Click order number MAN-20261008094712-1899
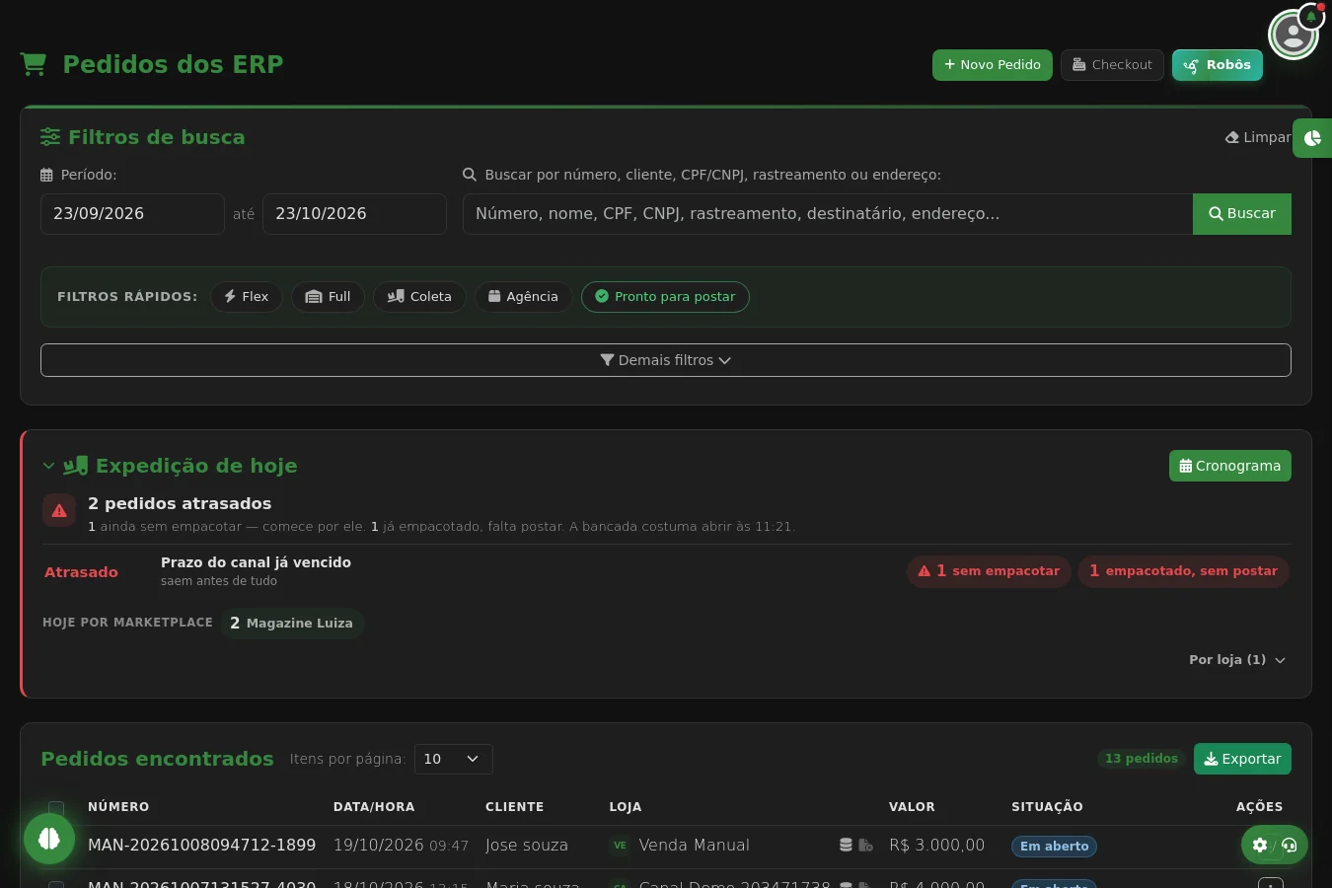The image size is (1332, 888). (201, 846)
